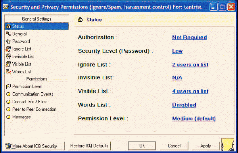Screen dimensions: 238x153
Task: Click the Status heading text
Action: coord(94,20)
